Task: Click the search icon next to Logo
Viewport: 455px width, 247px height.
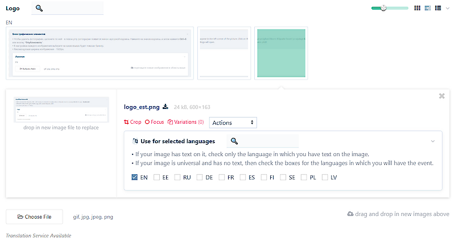Action: (x=39, y=8)
